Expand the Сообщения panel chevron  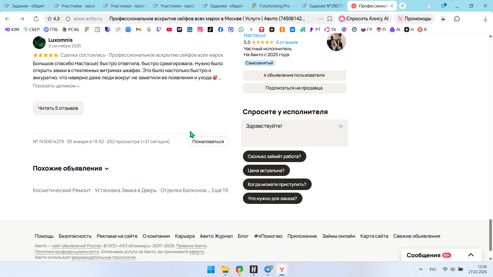tap(471, 255)
